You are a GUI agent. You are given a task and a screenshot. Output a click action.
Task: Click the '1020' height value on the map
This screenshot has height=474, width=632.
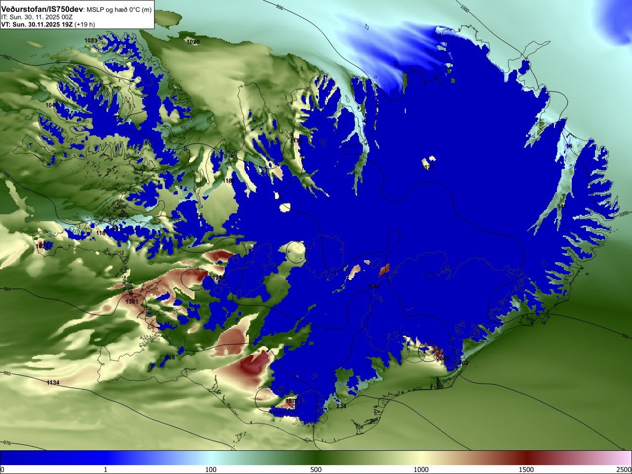193,42
